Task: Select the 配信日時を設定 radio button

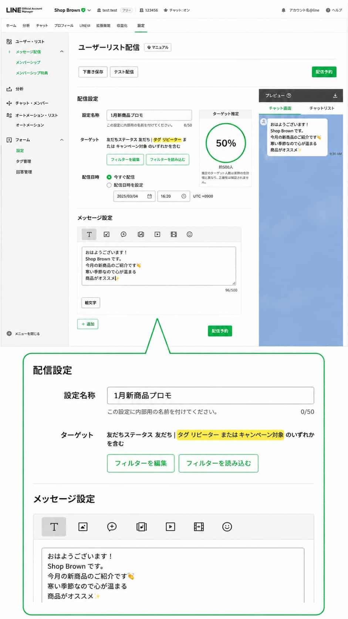Action: pyautogui.click(x=109, y=185)
